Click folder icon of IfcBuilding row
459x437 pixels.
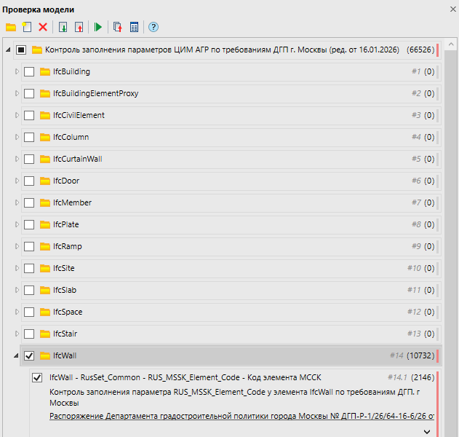pyautogui.click(x=45, y=71)
